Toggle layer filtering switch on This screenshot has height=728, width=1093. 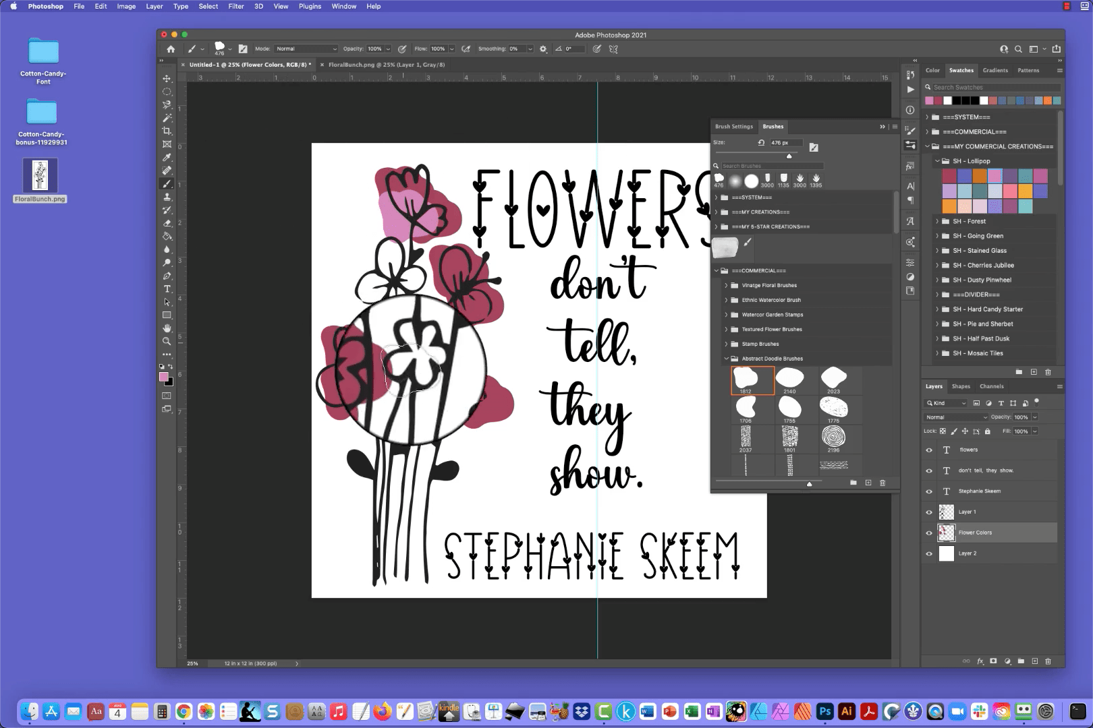point(1037,402)
